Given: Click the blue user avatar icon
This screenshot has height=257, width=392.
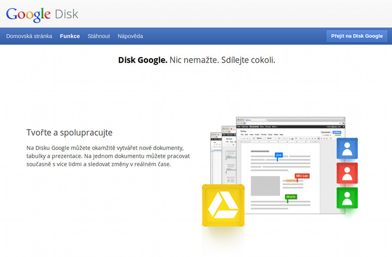Looking at the screenshot, I should pyautogui.click(x=347, y=149).
